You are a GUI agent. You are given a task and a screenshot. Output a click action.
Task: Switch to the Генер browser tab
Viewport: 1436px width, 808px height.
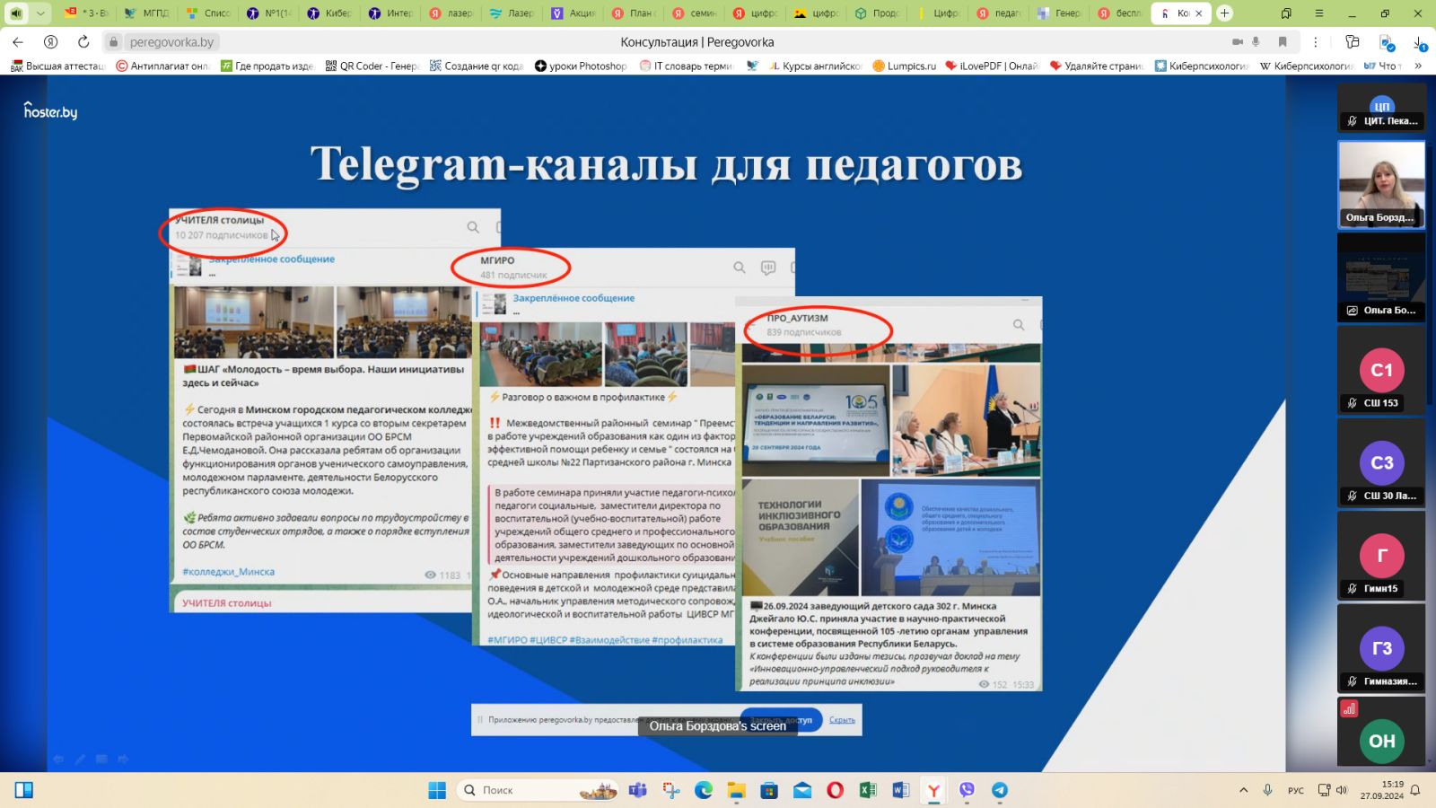pyautogui.click(x=1059, y=13)
